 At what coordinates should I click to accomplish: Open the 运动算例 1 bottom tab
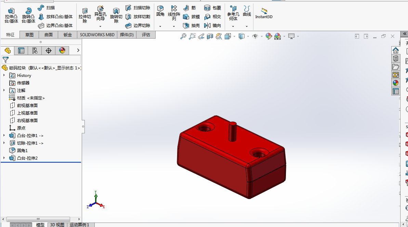click(79, 225)
